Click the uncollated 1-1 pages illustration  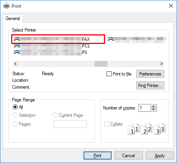(134, 129)
